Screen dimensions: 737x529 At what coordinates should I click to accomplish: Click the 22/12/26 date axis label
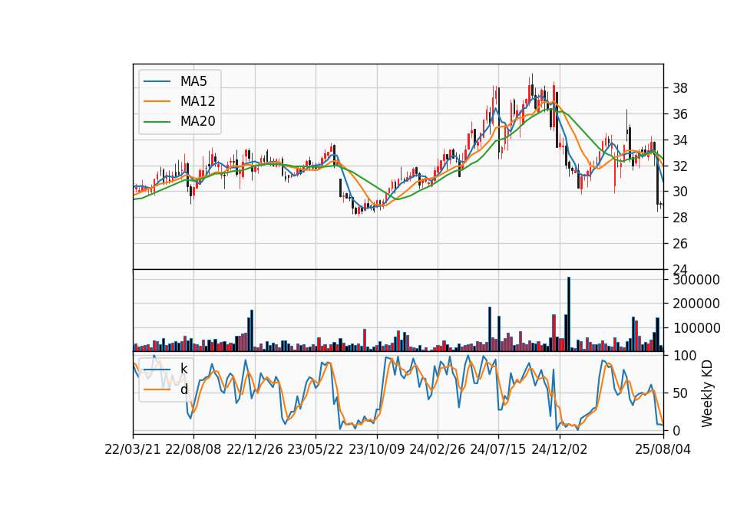pyautogui.click(x=255, y=450)
